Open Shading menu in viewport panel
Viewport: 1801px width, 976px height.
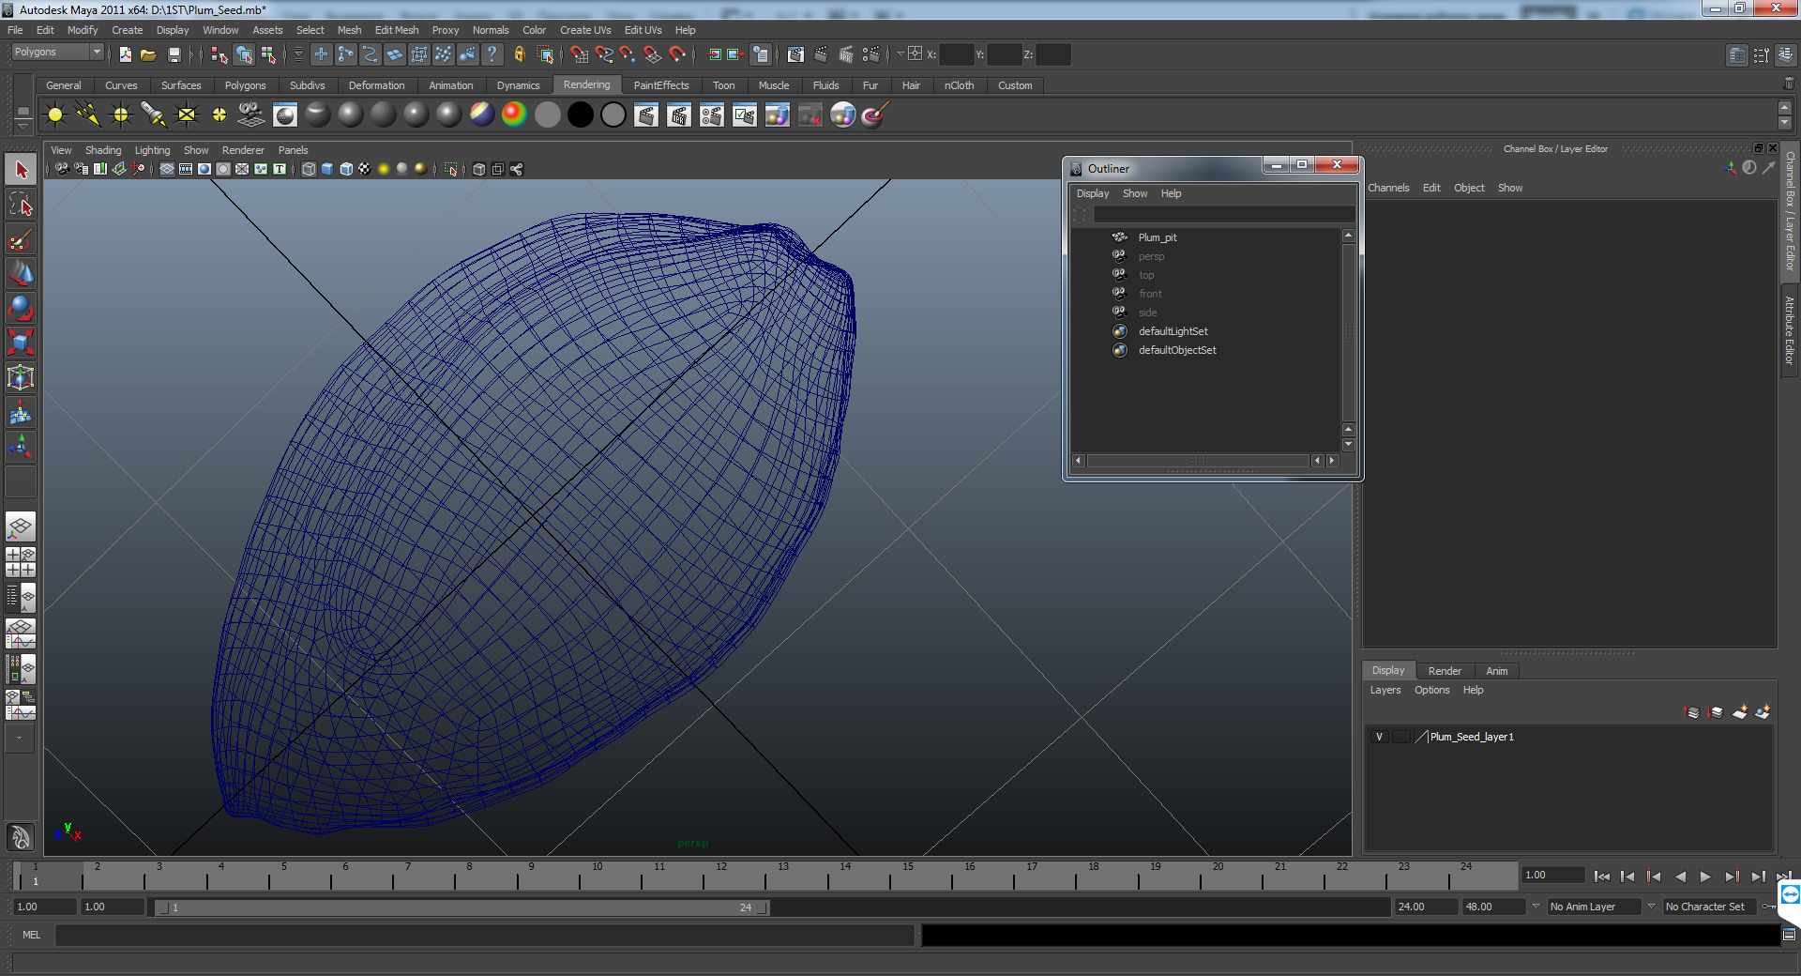(x=103, y=150)
